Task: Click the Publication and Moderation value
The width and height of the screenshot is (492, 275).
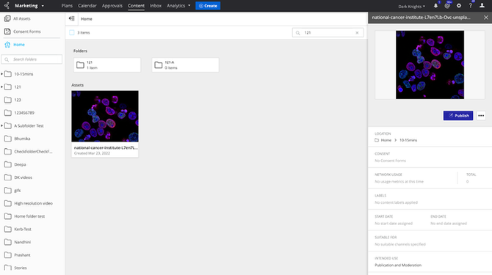Action: (398, 265)
